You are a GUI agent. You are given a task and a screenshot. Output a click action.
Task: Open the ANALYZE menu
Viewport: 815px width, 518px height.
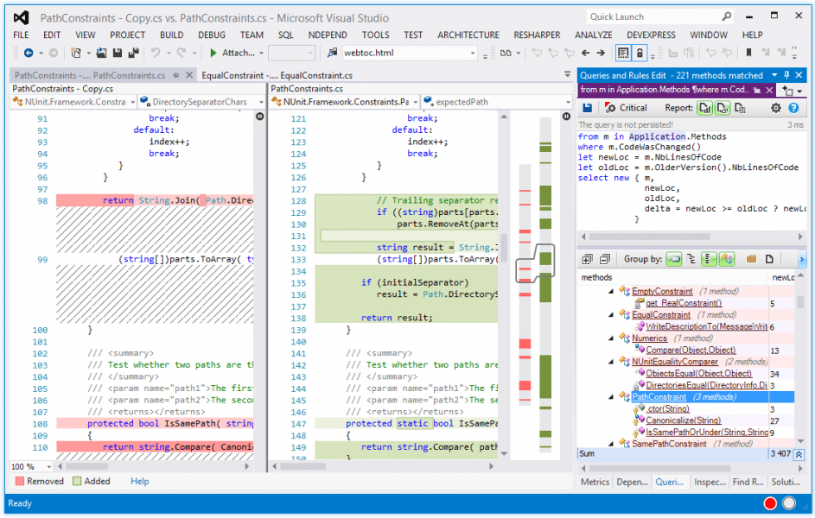tap(593, 35)
